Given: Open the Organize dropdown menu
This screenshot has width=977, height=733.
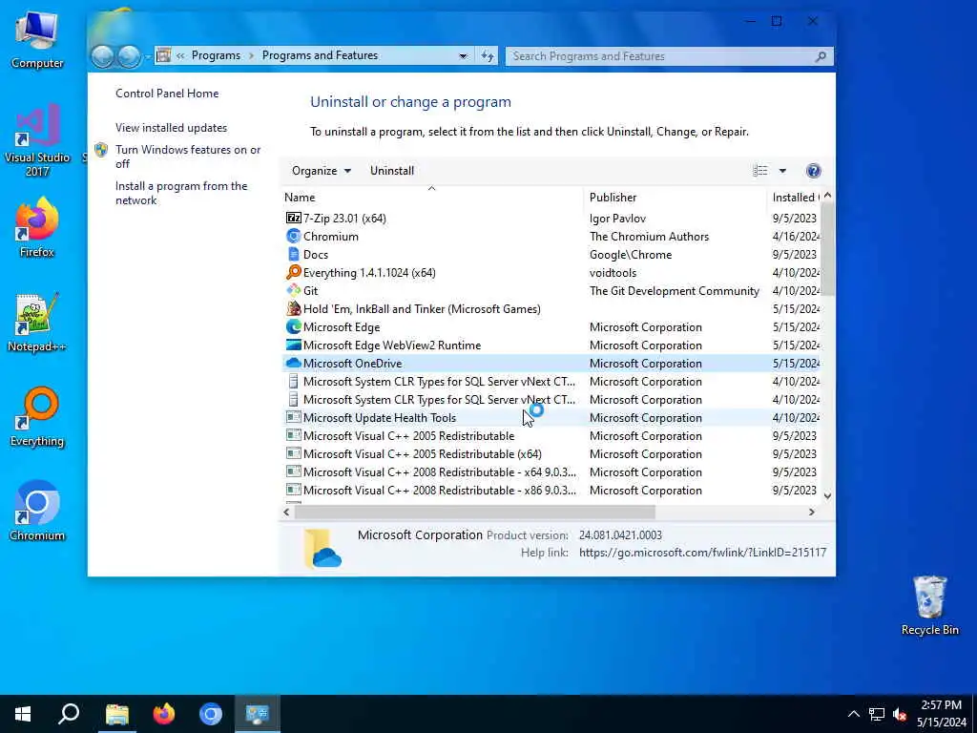Looking at the screenshot, I should point(321,171).
